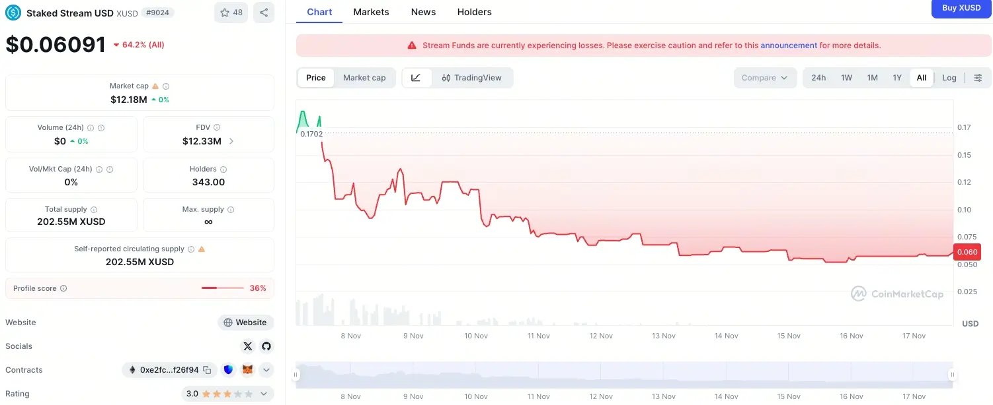Select the line chart icon

point(417,77)
